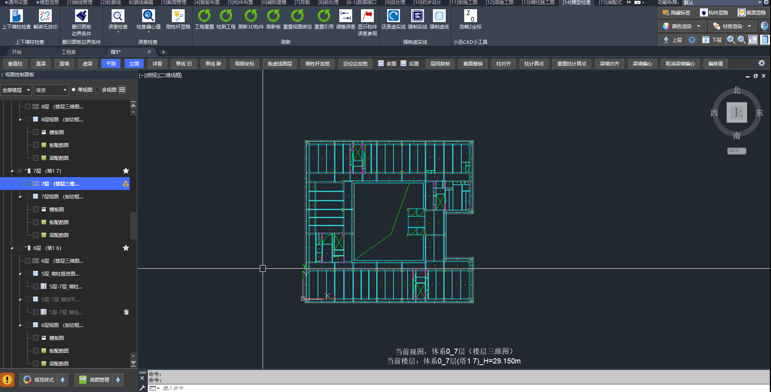
Task: Click the 上下墙柱检查 tool icon
Action: coord(16,16)
